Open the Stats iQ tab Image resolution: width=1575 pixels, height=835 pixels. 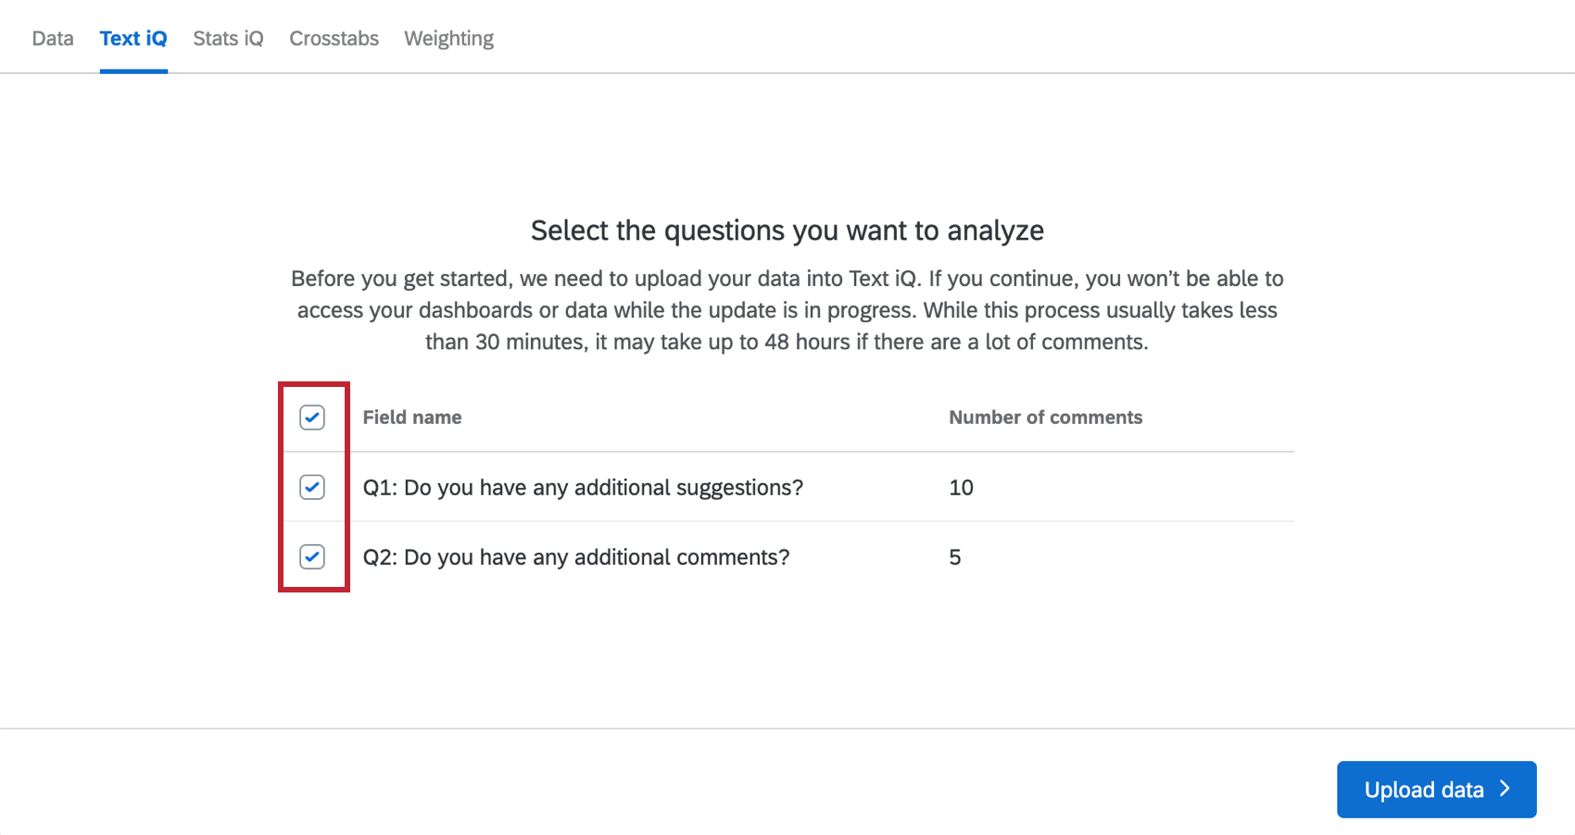click(227, 38)
